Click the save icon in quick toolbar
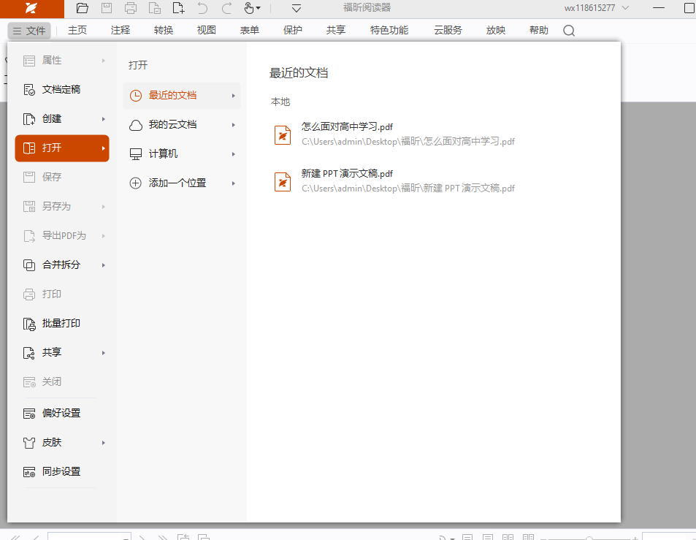This screenshot has height=540, width=696. (x=107, y=8)
